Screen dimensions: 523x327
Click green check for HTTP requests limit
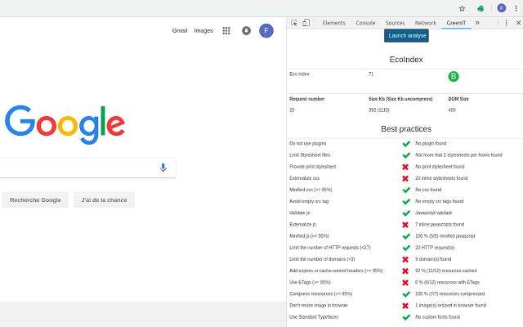pyautogui.click(x=406, y=248)
